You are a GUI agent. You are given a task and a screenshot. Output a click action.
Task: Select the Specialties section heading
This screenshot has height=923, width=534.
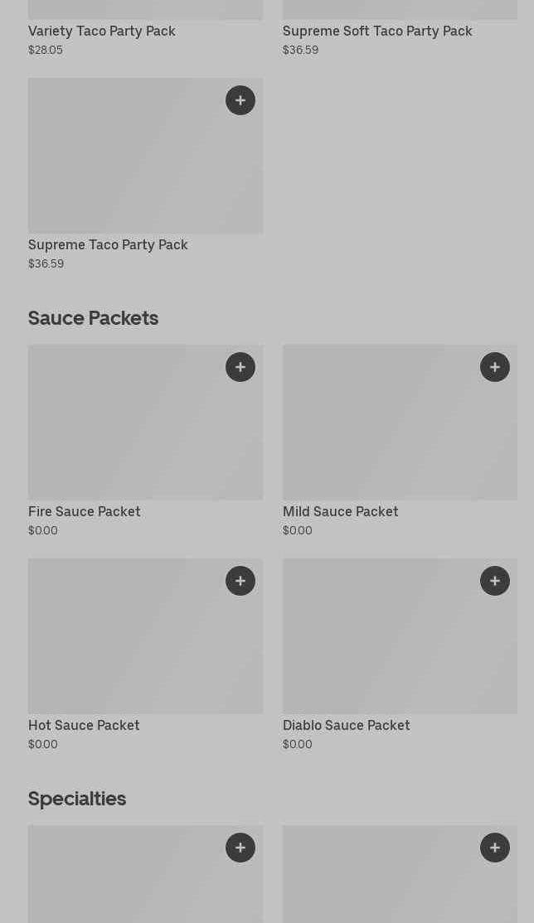(x=77, y=799)
